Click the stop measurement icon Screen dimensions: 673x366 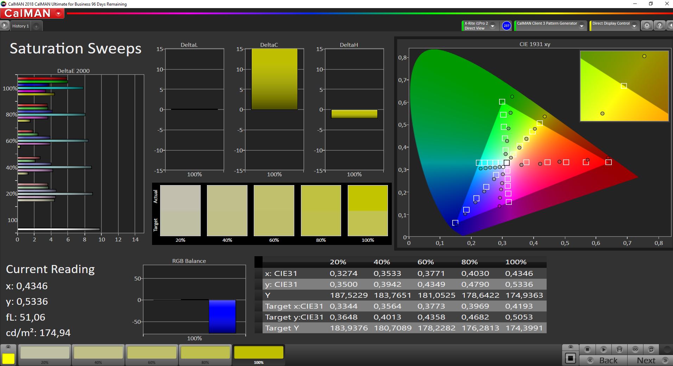point(587,349)
